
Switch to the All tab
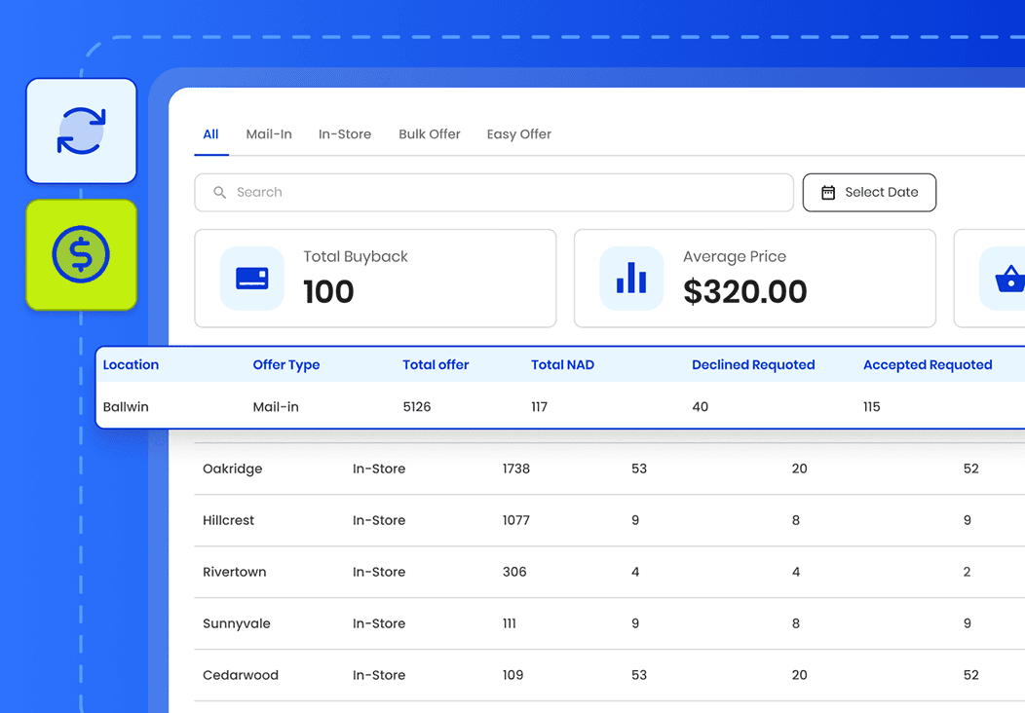[210, 134]
